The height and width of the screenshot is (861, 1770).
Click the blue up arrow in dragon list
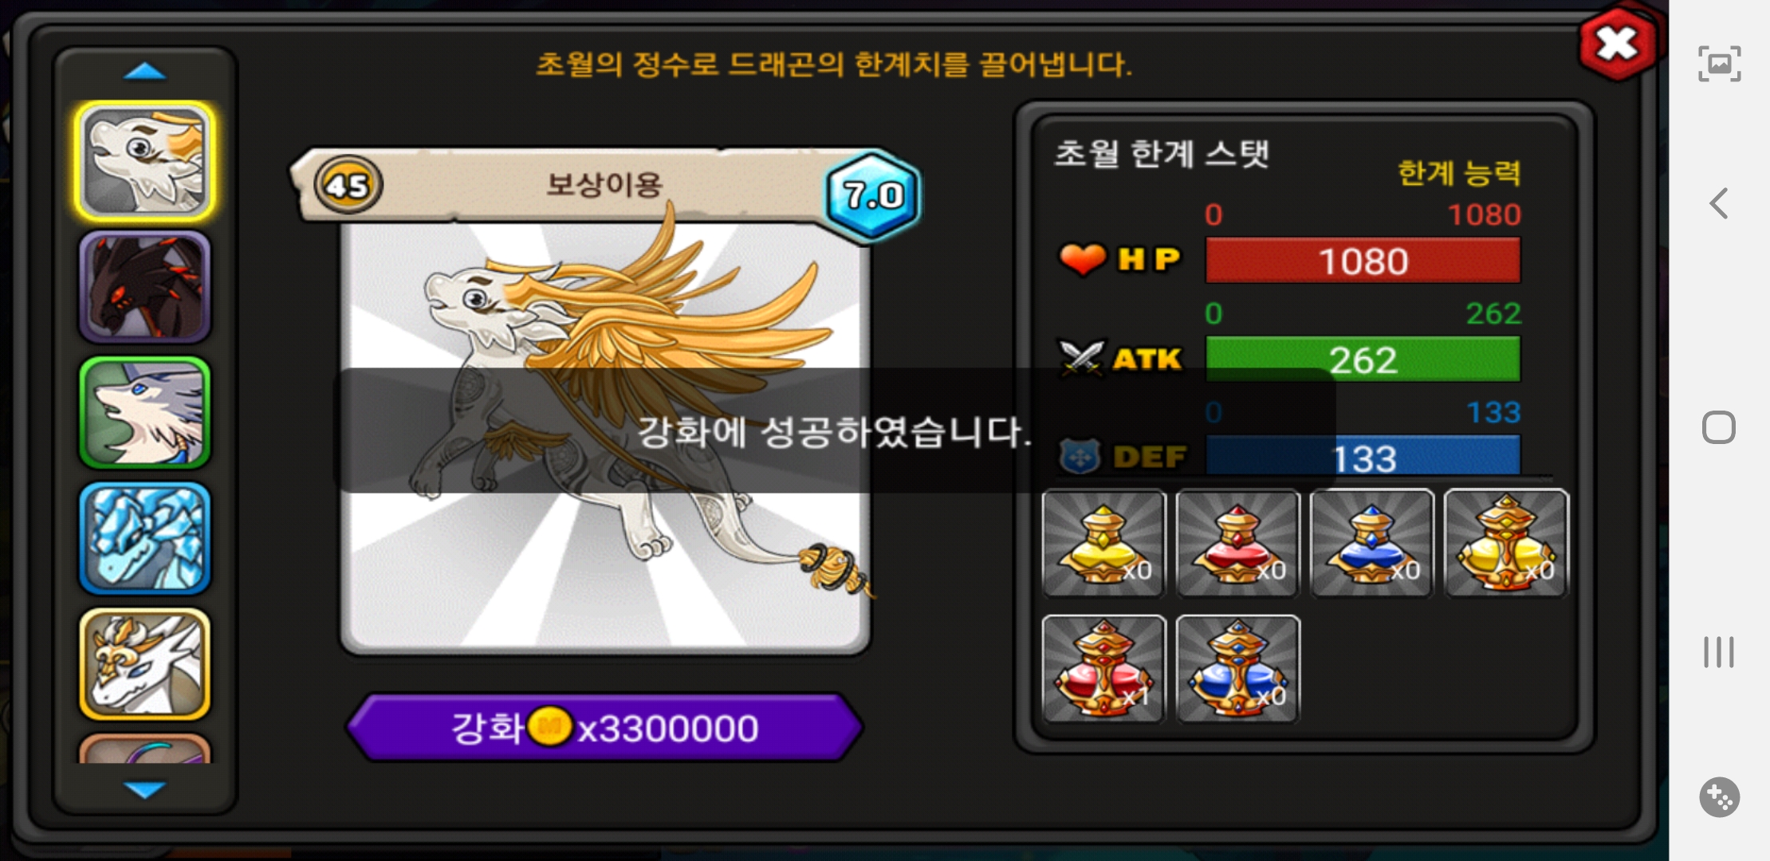[x=145, y=73]
